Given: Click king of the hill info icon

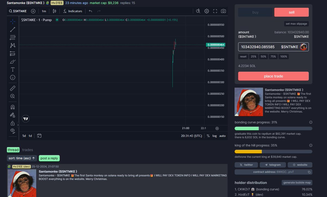Looking at the screenshot, I should click(311, 146).
